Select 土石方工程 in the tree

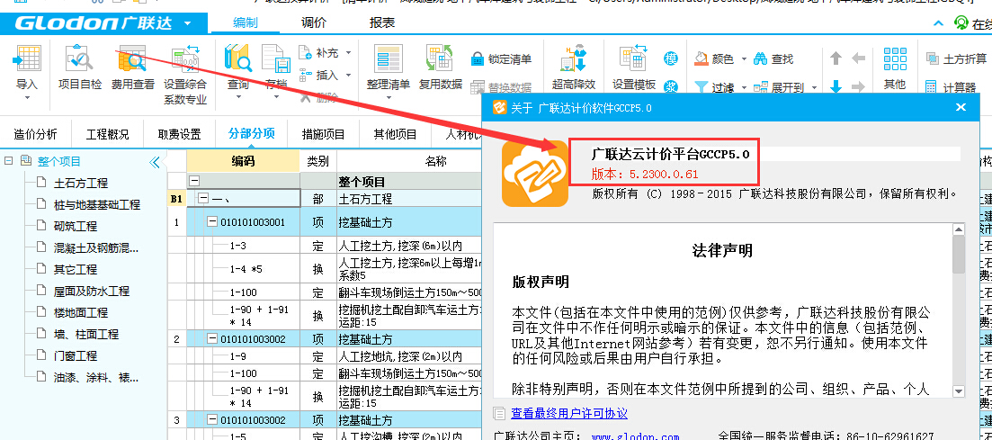81,183
